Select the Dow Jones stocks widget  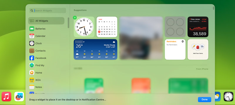coord(198,27)
